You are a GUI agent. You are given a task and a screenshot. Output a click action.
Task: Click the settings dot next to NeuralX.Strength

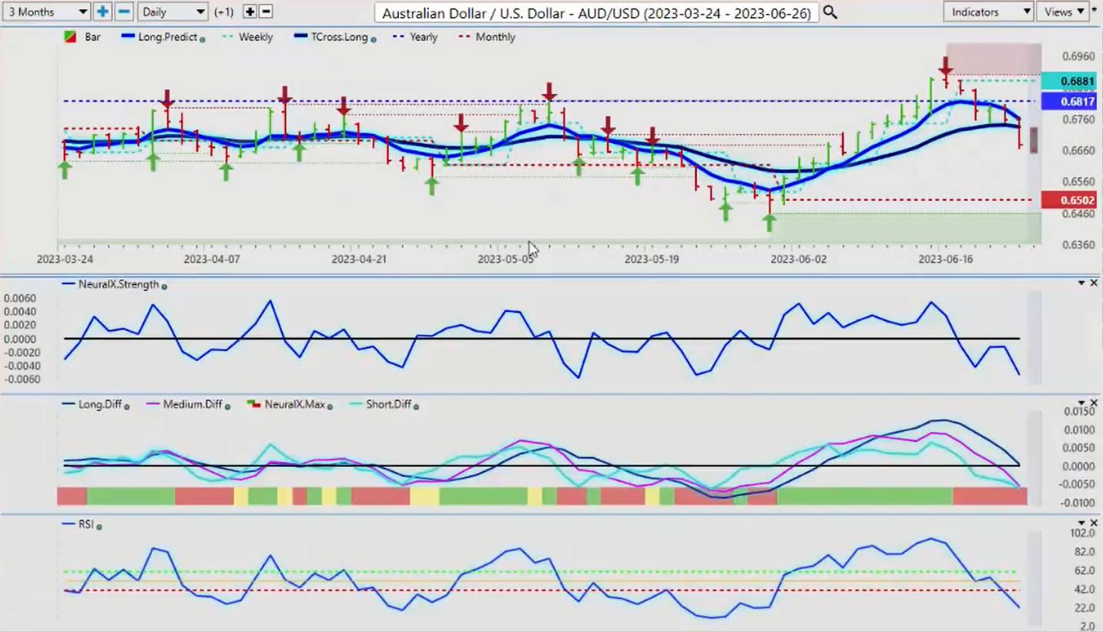(164, 286)
